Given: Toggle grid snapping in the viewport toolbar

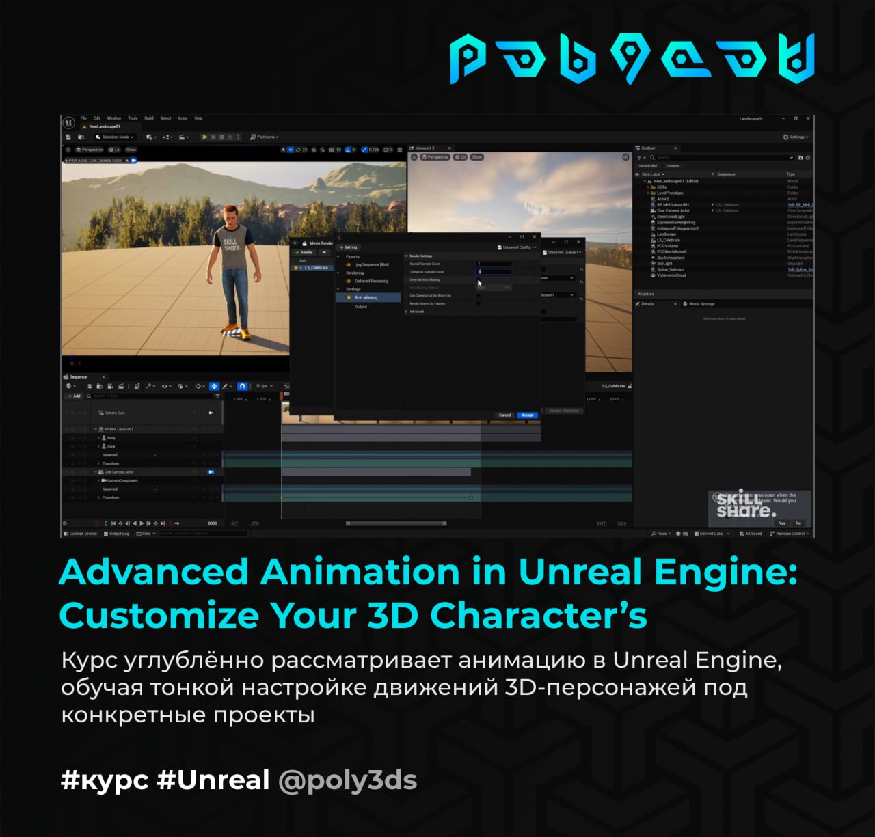Looking at the screenshot, I should coord(332,150).
